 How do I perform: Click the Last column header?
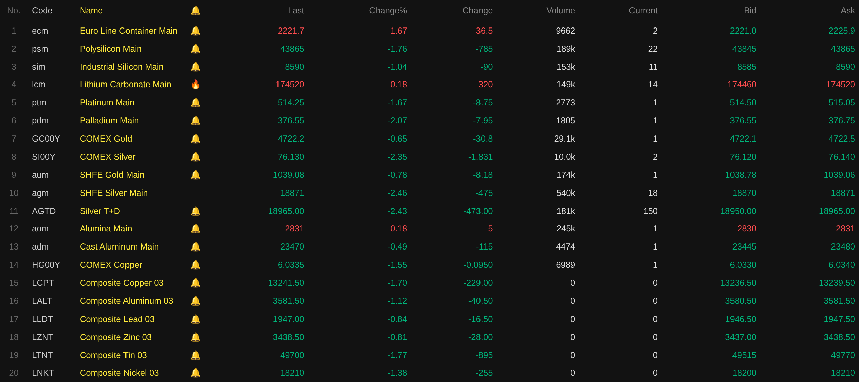[x=296, y=11]
